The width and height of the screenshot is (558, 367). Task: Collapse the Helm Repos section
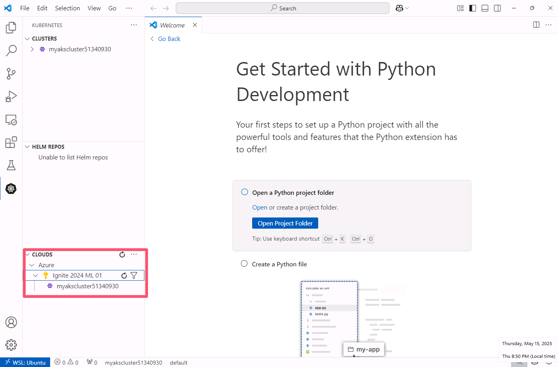tap(27, 147)
